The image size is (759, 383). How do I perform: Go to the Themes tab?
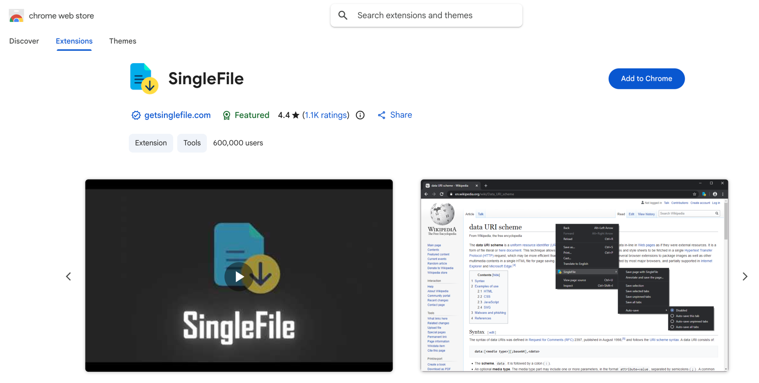[122, 41]
